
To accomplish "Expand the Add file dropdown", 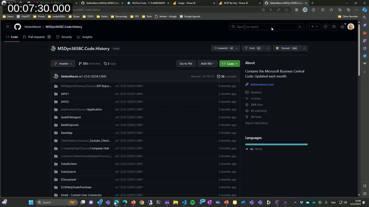I will coord(207,64).
